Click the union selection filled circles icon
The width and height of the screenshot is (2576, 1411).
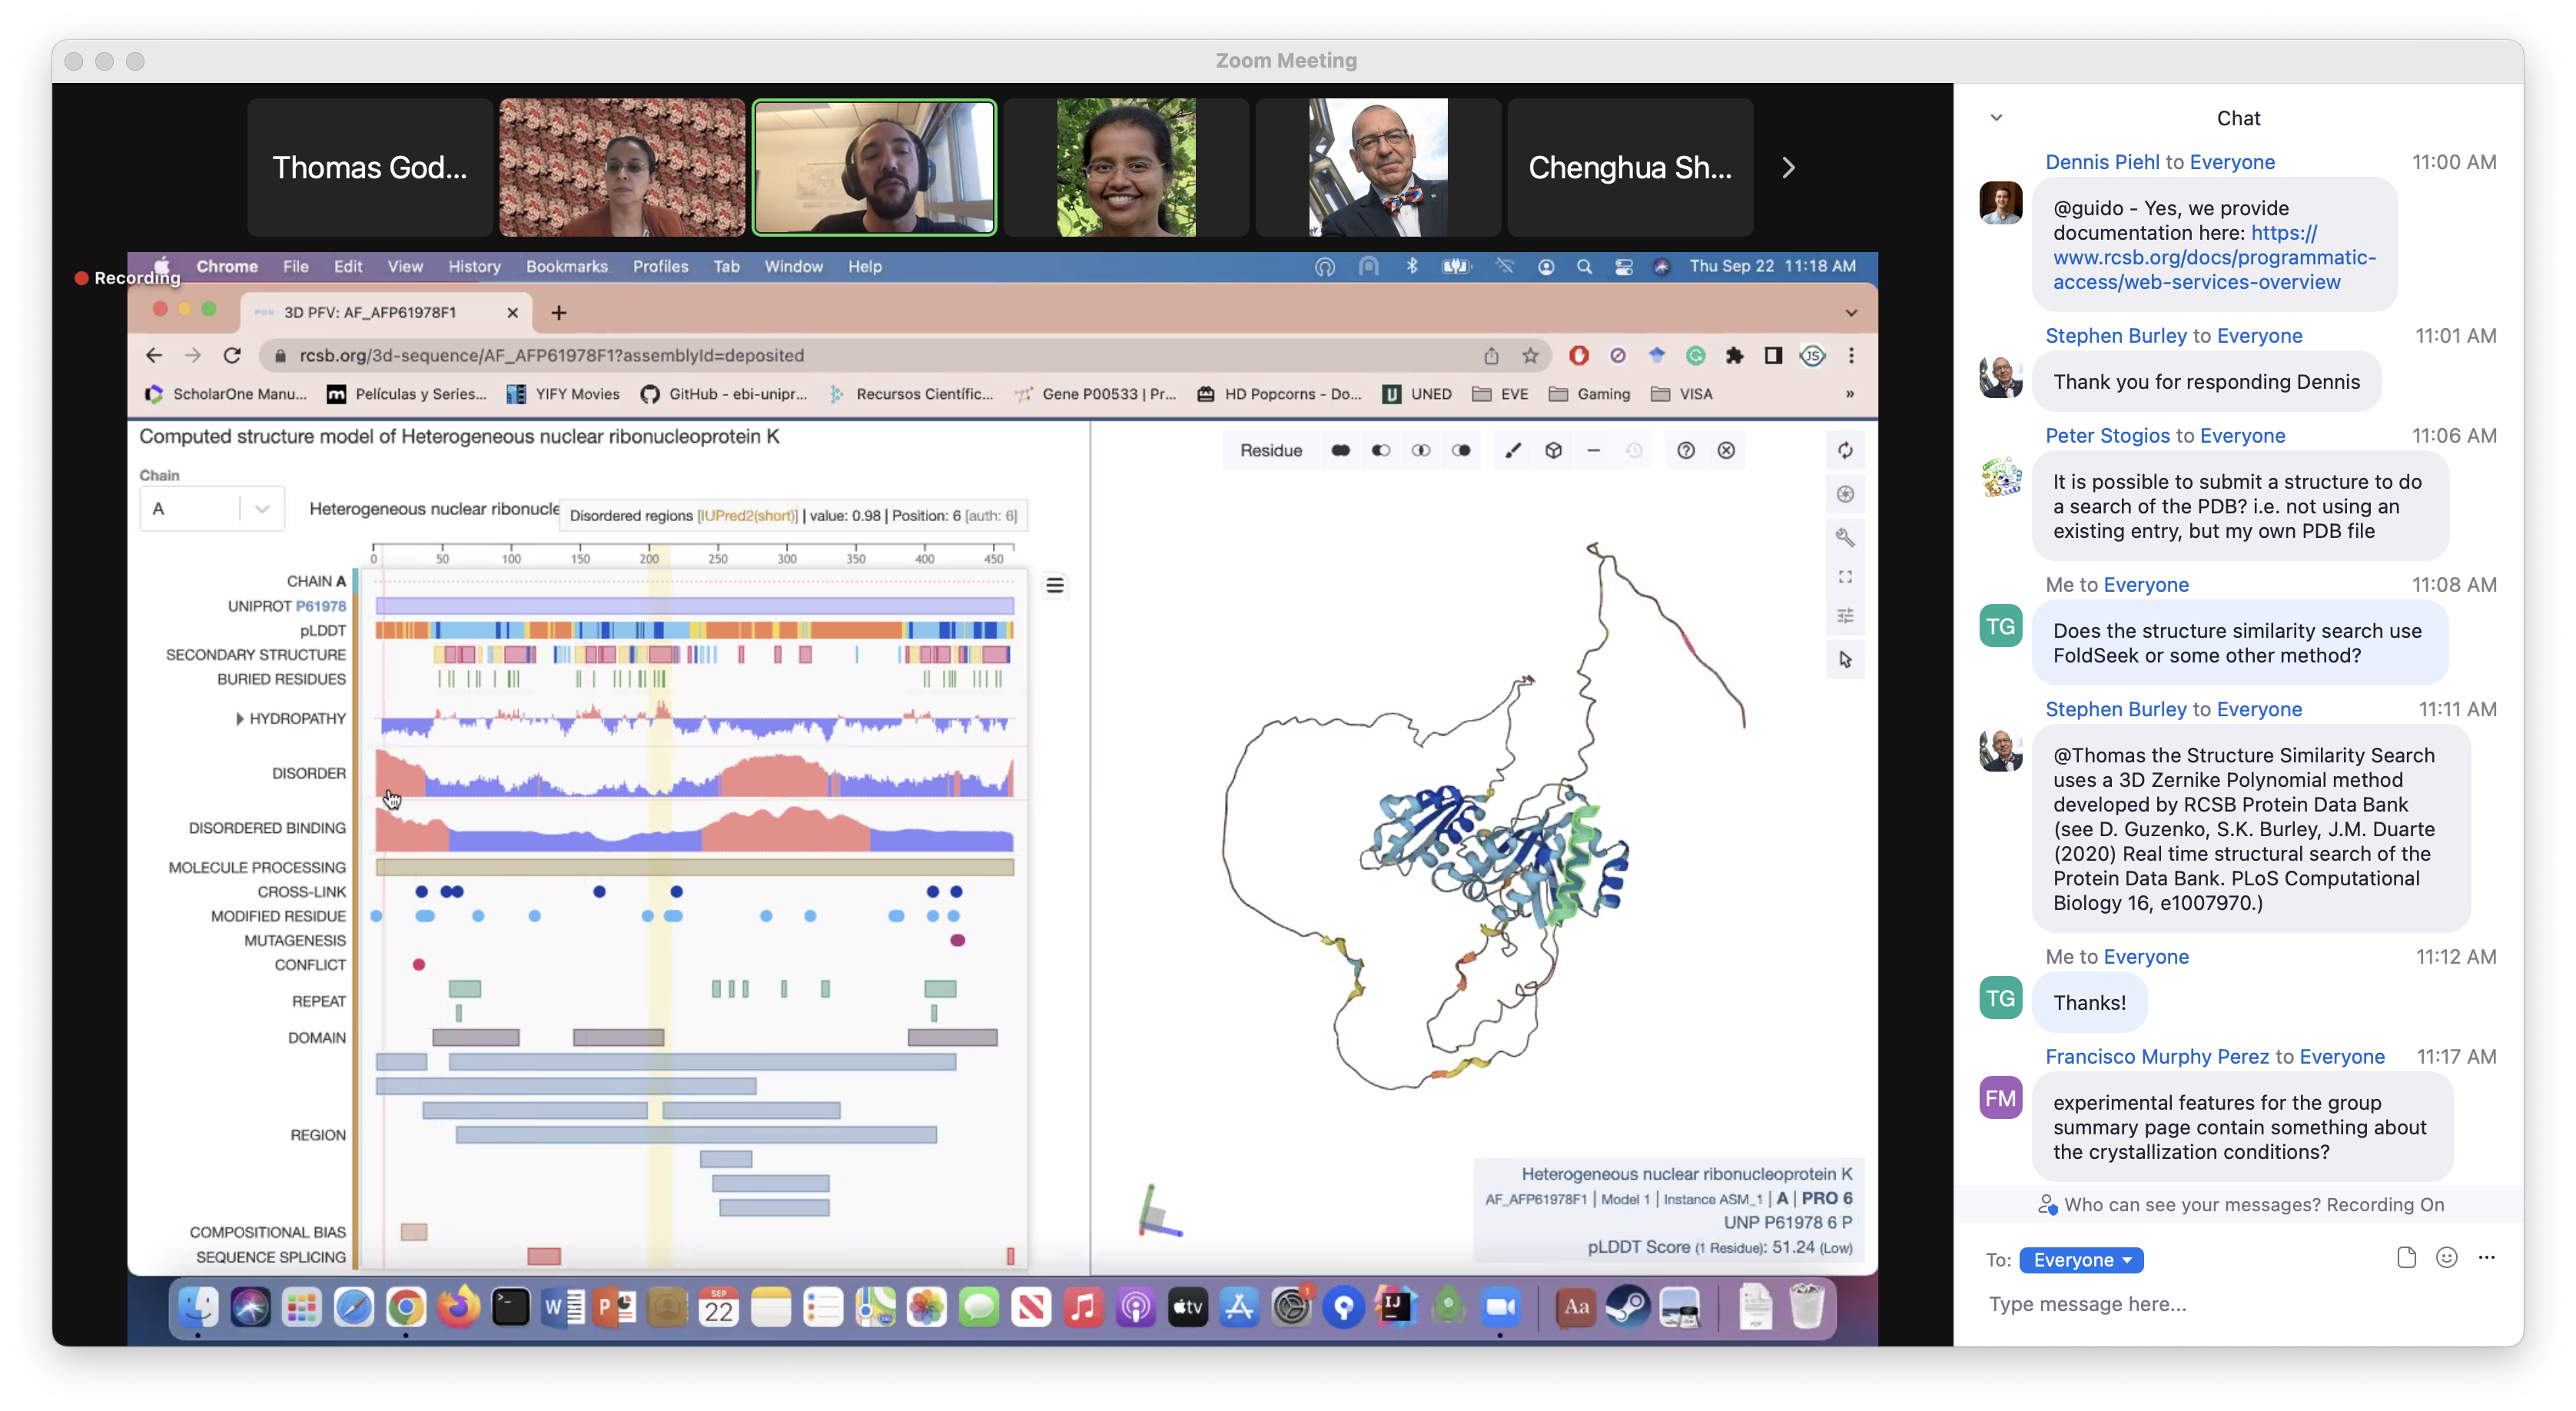[x=1341, y=451]
